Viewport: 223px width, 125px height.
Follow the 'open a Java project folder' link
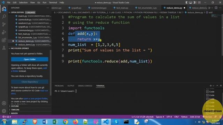pos(36,99)
